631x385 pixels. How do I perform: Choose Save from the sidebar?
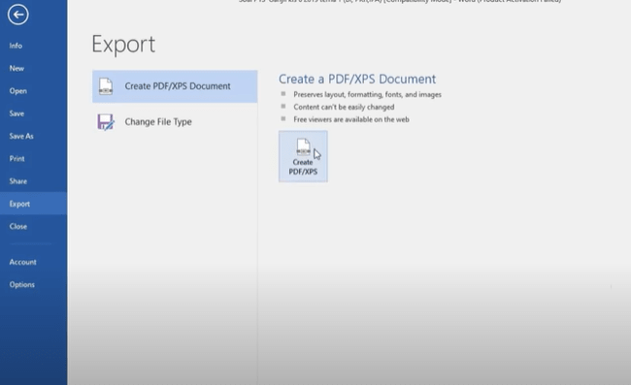click(17, 113)
